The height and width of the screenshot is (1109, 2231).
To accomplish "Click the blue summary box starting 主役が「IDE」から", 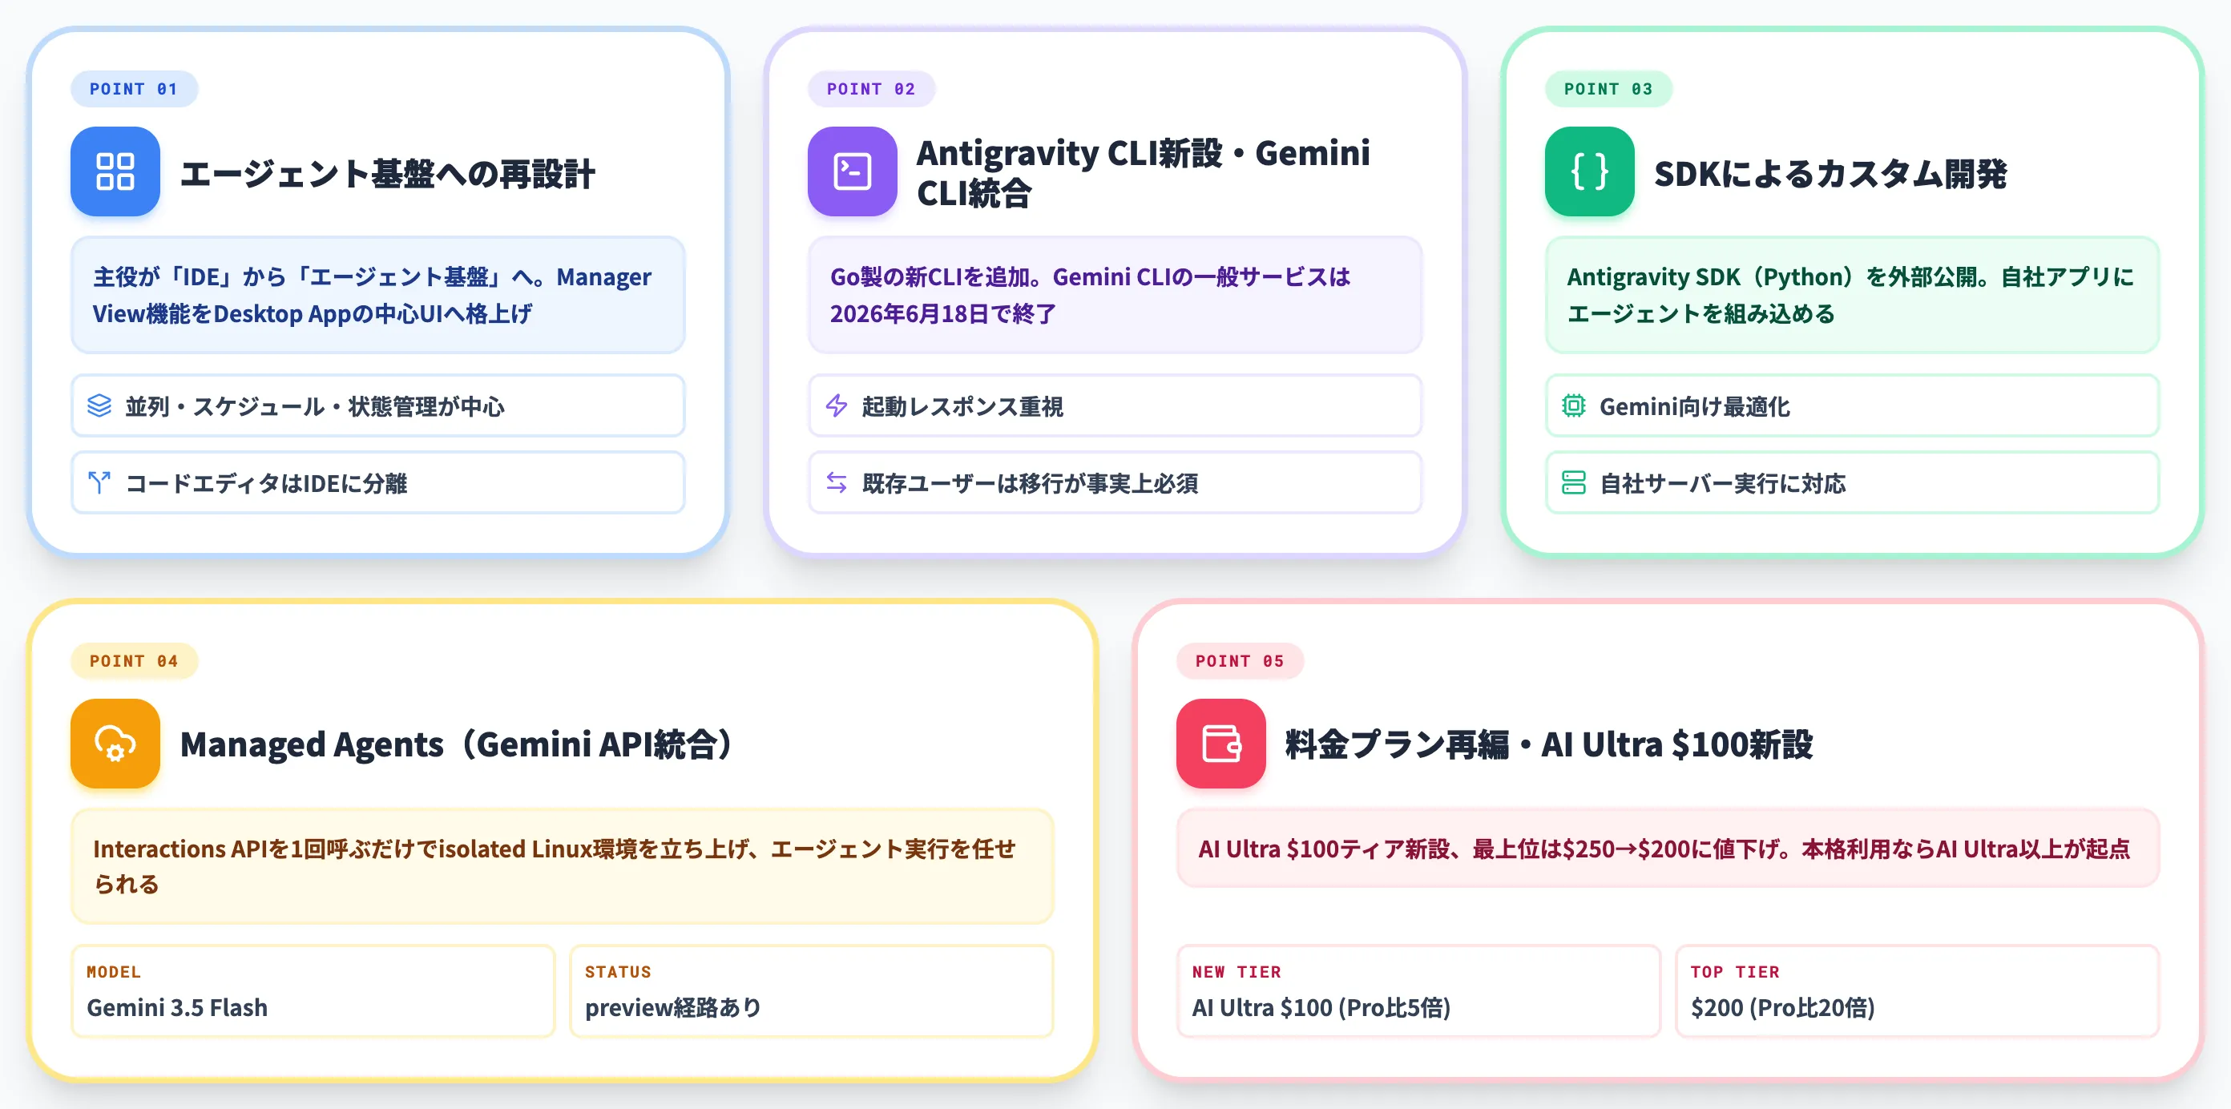I will point(377,295).
